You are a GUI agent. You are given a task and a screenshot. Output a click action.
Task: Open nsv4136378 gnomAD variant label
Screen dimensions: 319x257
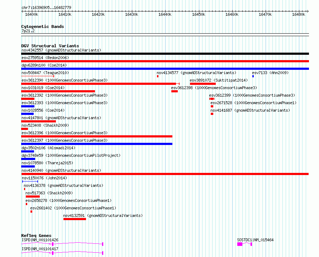point(63,185)
